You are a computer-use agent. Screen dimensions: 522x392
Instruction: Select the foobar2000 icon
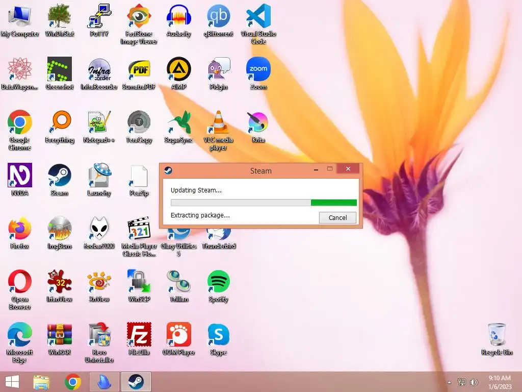[x=99, y=233]
